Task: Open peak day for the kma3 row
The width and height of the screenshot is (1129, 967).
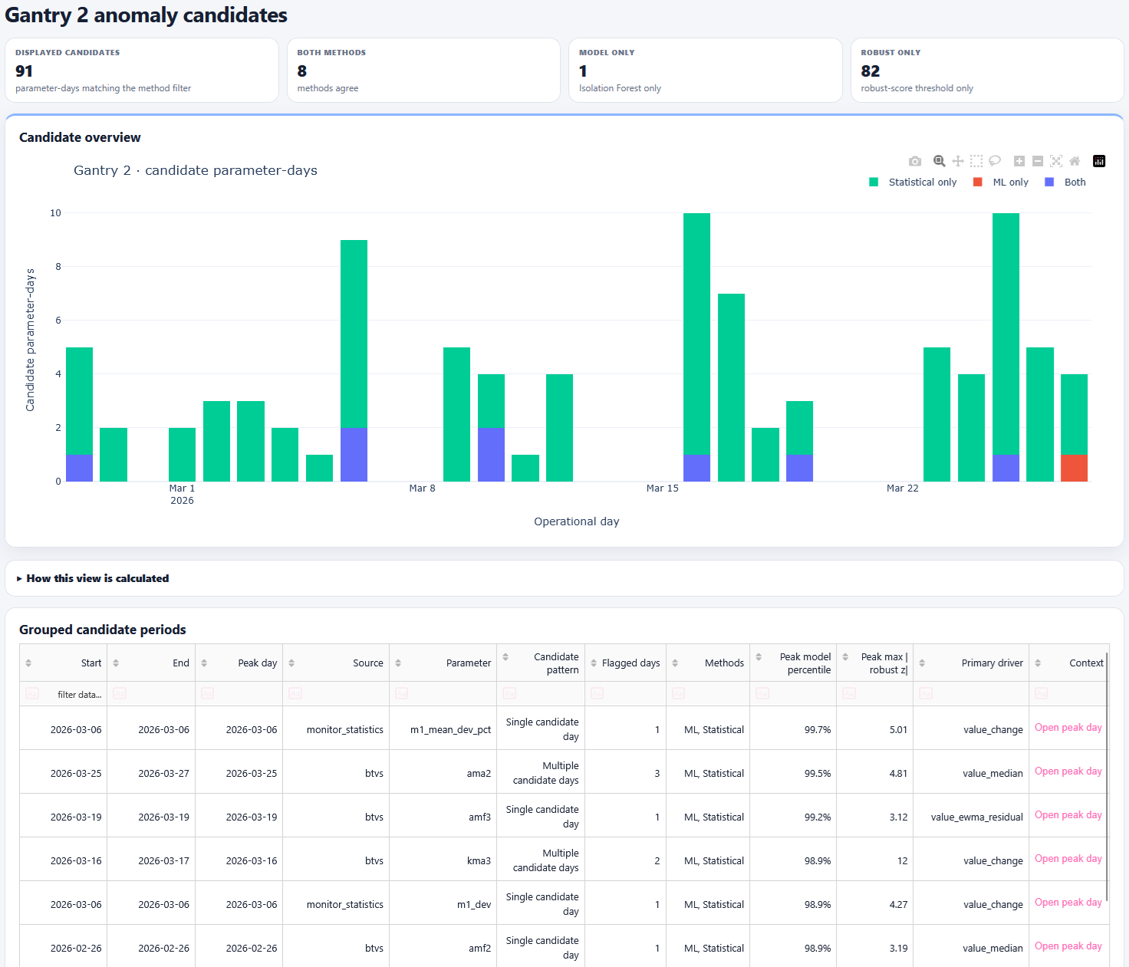Action: tap(1068, 859)
